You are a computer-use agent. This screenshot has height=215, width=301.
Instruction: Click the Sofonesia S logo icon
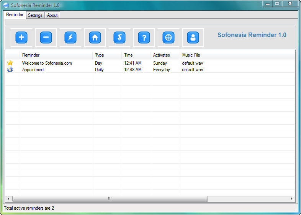(119, 37)
